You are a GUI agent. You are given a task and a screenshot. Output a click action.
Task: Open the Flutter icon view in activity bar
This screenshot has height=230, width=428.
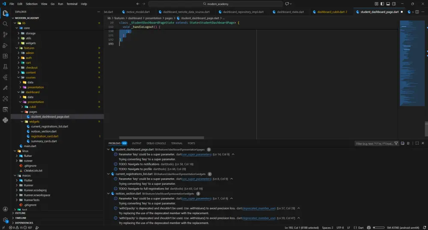pos(5,77)
